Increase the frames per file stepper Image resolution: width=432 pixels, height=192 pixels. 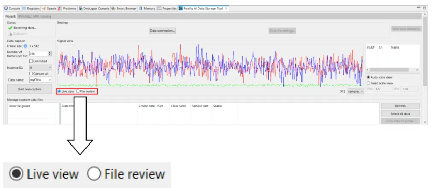point(50,53)
